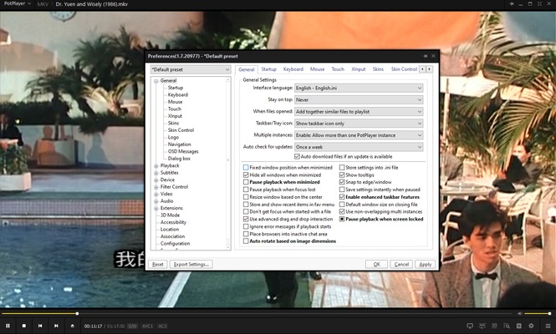Switch to the Startup tab

[268, 69]
